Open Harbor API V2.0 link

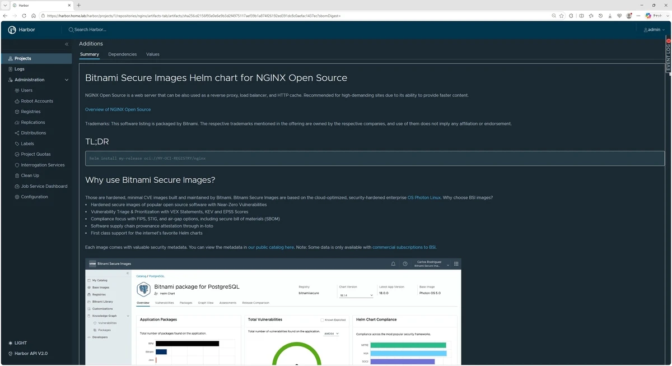coord(28,354)
